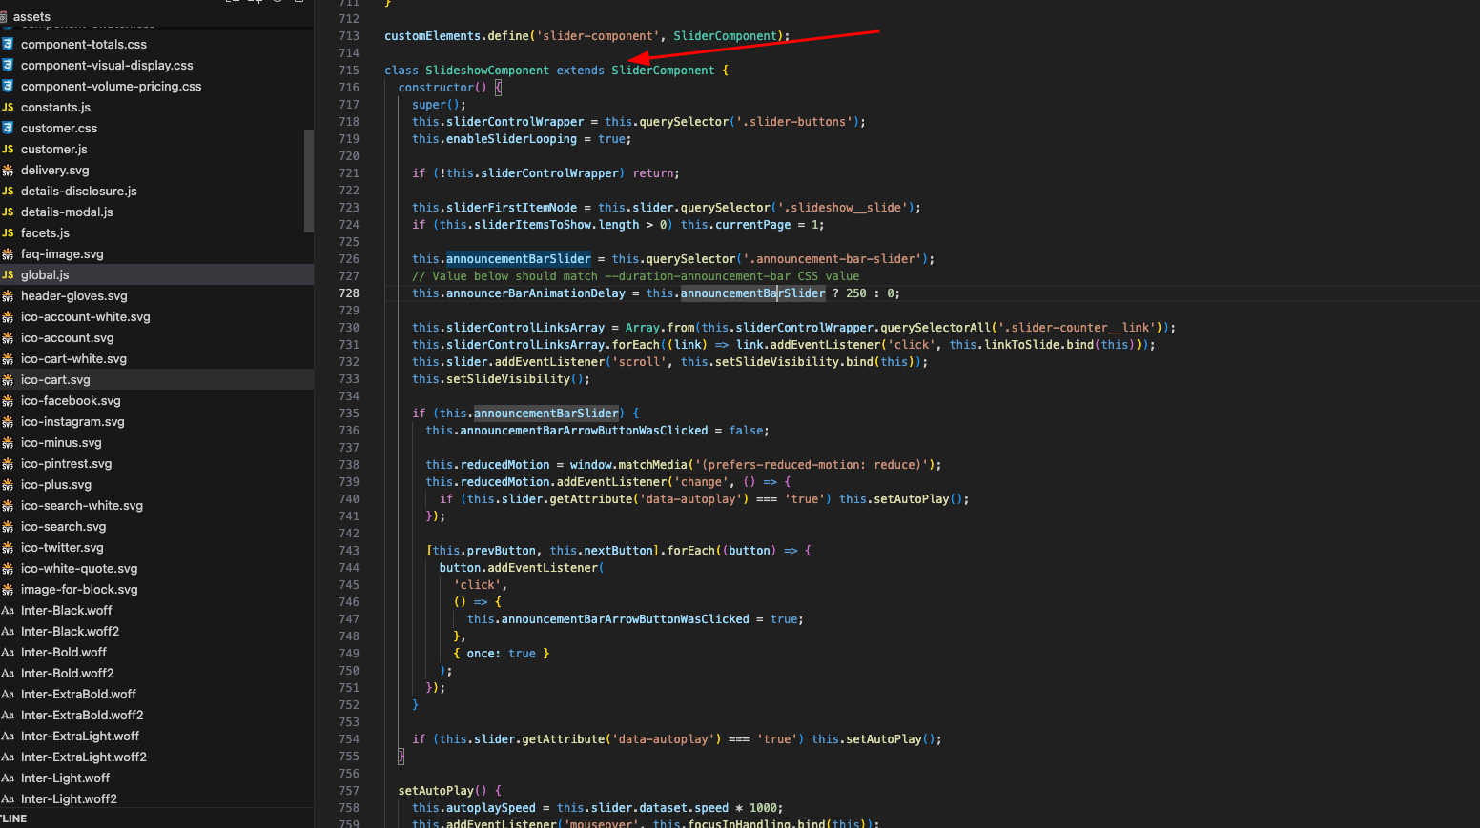This screenshot has width=1480, height=828.
Task: Click the SVG icon beside ico-cart.svg
Action: [x=8, y=380]
